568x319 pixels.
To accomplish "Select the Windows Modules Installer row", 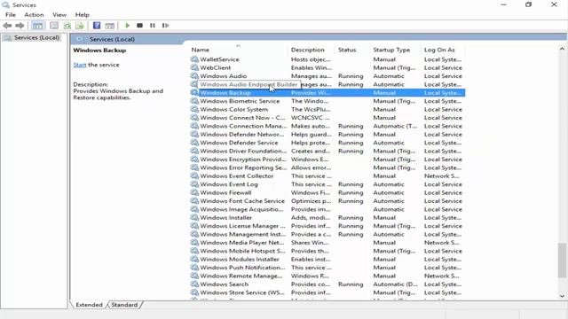I will pyautogui.click(x=327, y=259).
